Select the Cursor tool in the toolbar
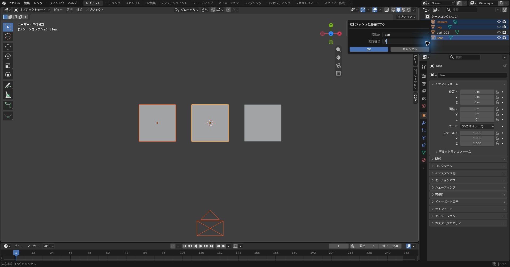 point(8,36)
